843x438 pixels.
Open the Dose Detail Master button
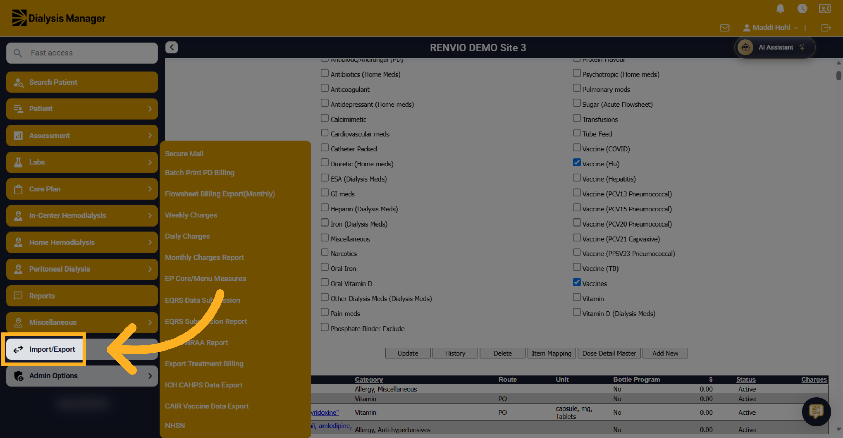click(609, 353)
